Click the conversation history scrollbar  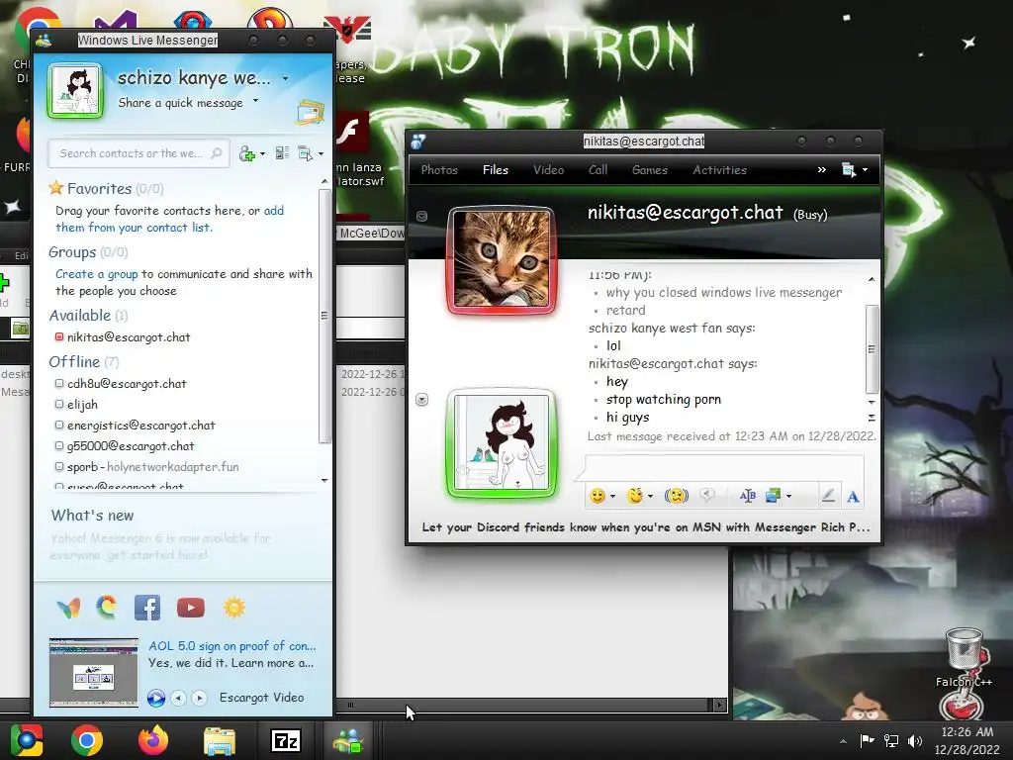point(872,348)
